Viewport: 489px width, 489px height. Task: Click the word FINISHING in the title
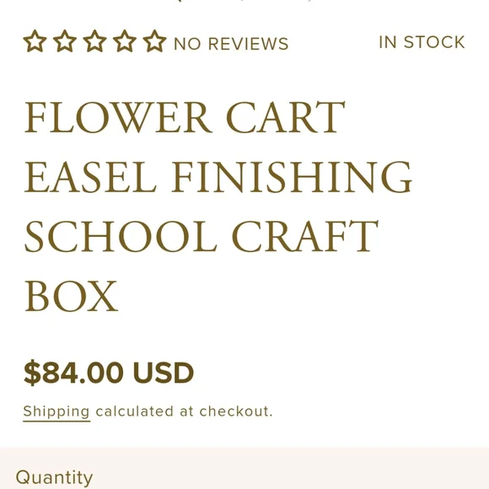click(x=292, y=177)
